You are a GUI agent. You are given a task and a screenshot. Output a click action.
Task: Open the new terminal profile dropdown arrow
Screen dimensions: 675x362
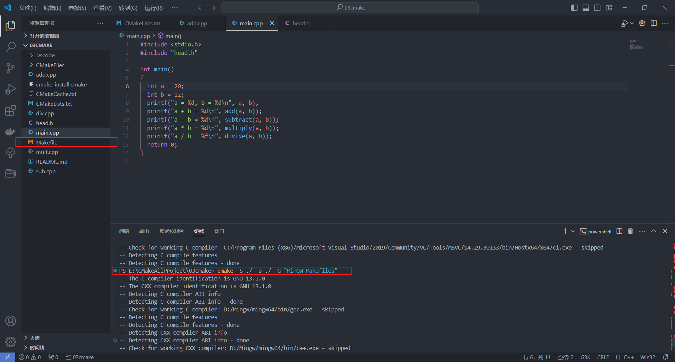(x=573, y=231)
